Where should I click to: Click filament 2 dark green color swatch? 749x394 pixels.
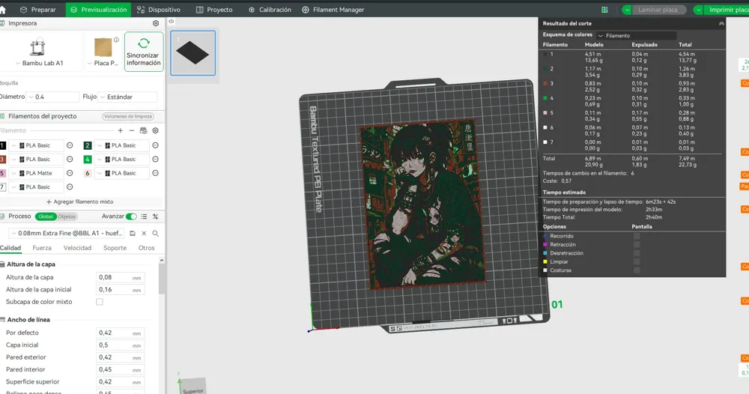coord(88,145)
